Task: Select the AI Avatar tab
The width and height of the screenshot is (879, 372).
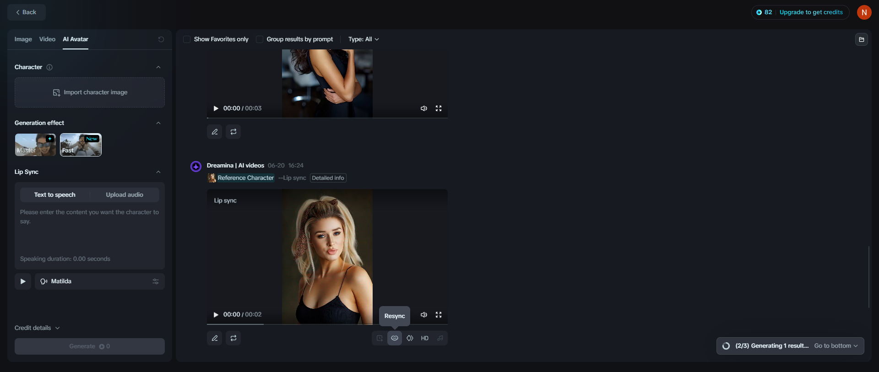Action: coord(76,39)
